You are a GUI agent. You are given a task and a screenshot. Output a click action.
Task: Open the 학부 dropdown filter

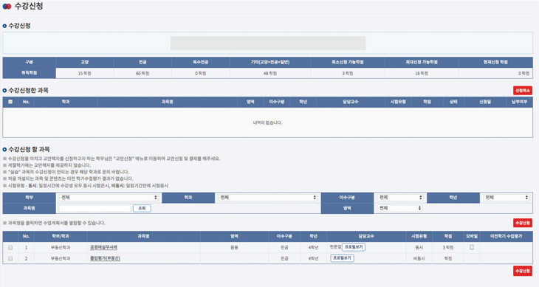[109, 198]
